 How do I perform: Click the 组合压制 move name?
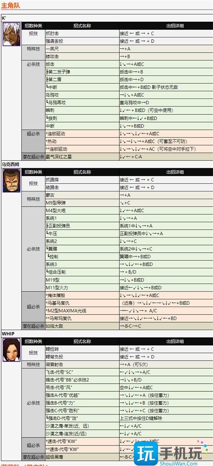click(x=56, y=272)
